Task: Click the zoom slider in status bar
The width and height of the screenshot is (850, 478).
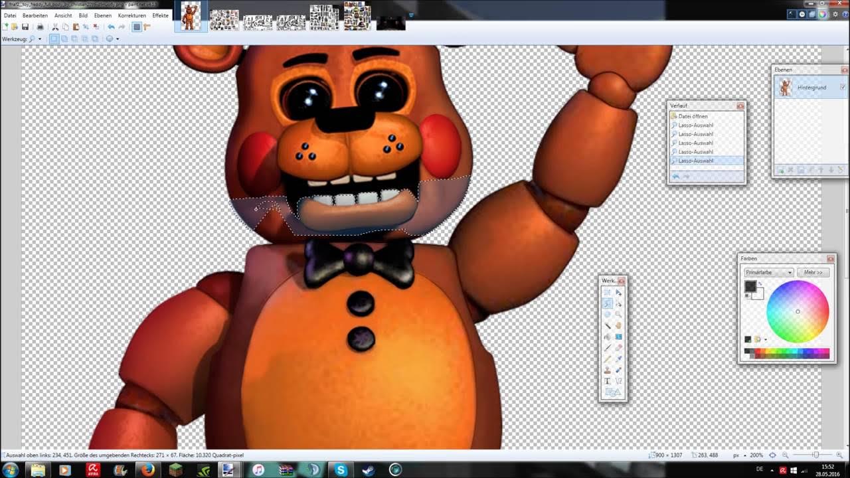Action: point(815,455)
